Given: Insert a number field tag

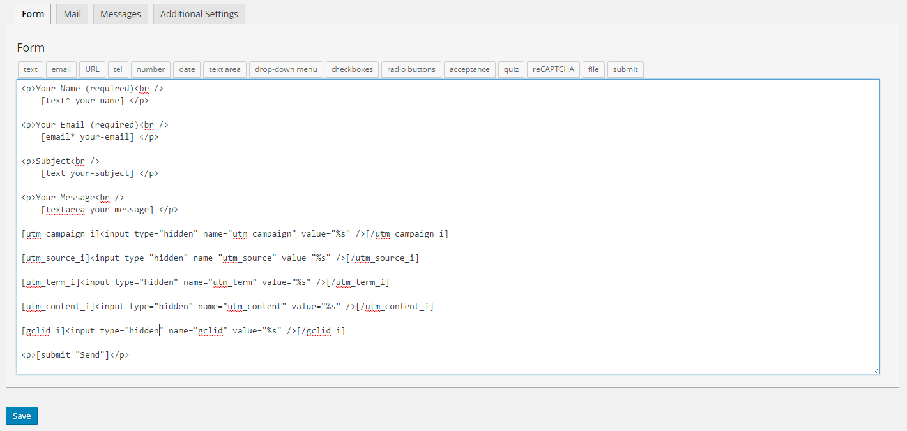Looking at the screenshot, I should pos(151,69).
